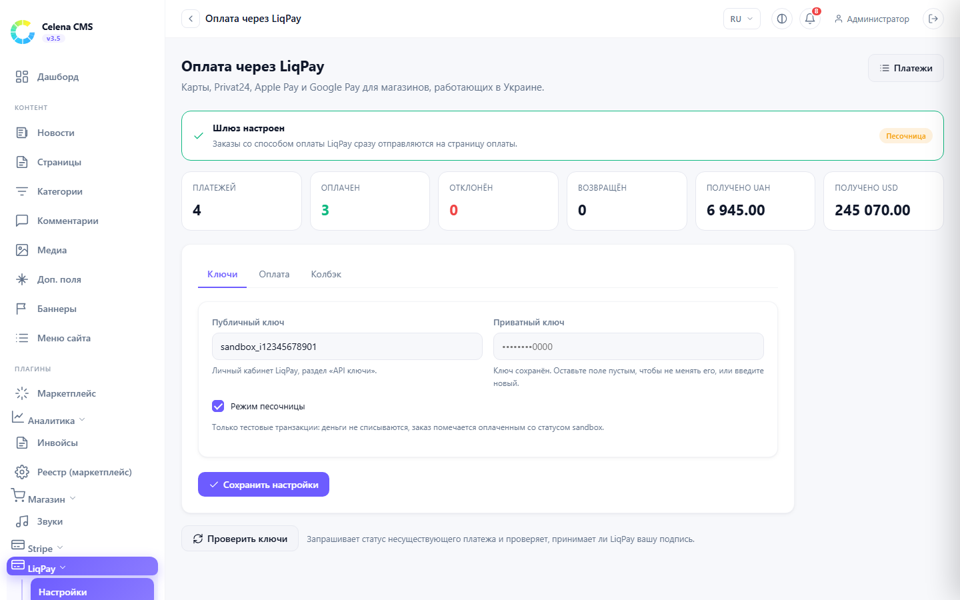This screenshot has width=960, height=600.
Task: Switch to the Ключи tab
Action: [x=222, y=274]
